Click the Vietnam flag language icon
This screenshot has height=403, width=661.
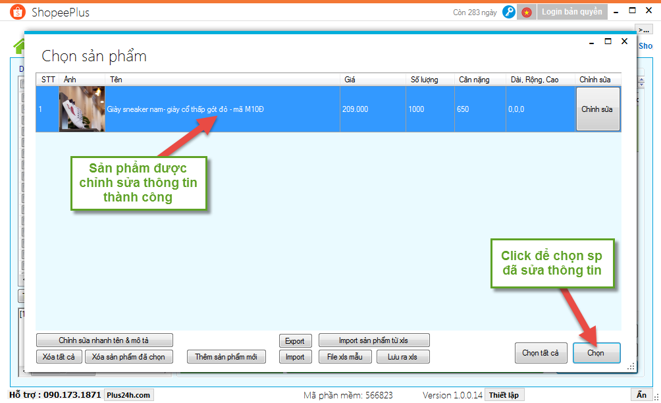tap(526, 12)
